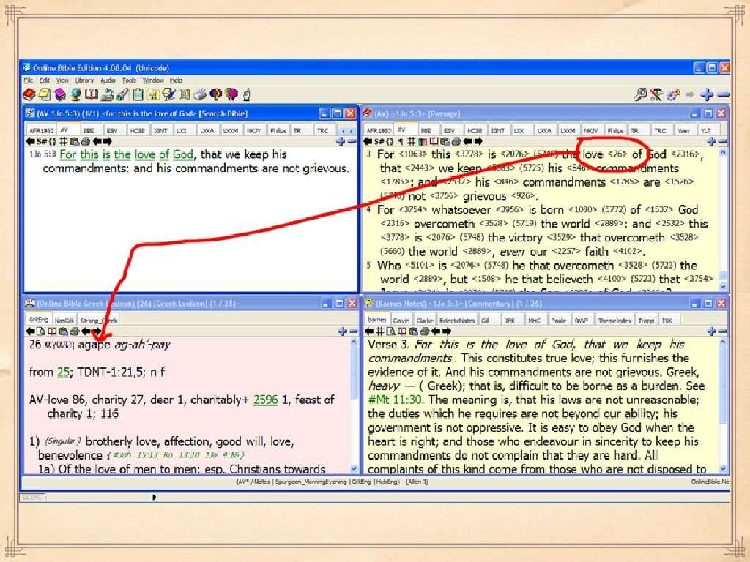750x562 pixels.
Task: Click the Commentary window vertical scrollbar
Action: click(x=723, y=405)
